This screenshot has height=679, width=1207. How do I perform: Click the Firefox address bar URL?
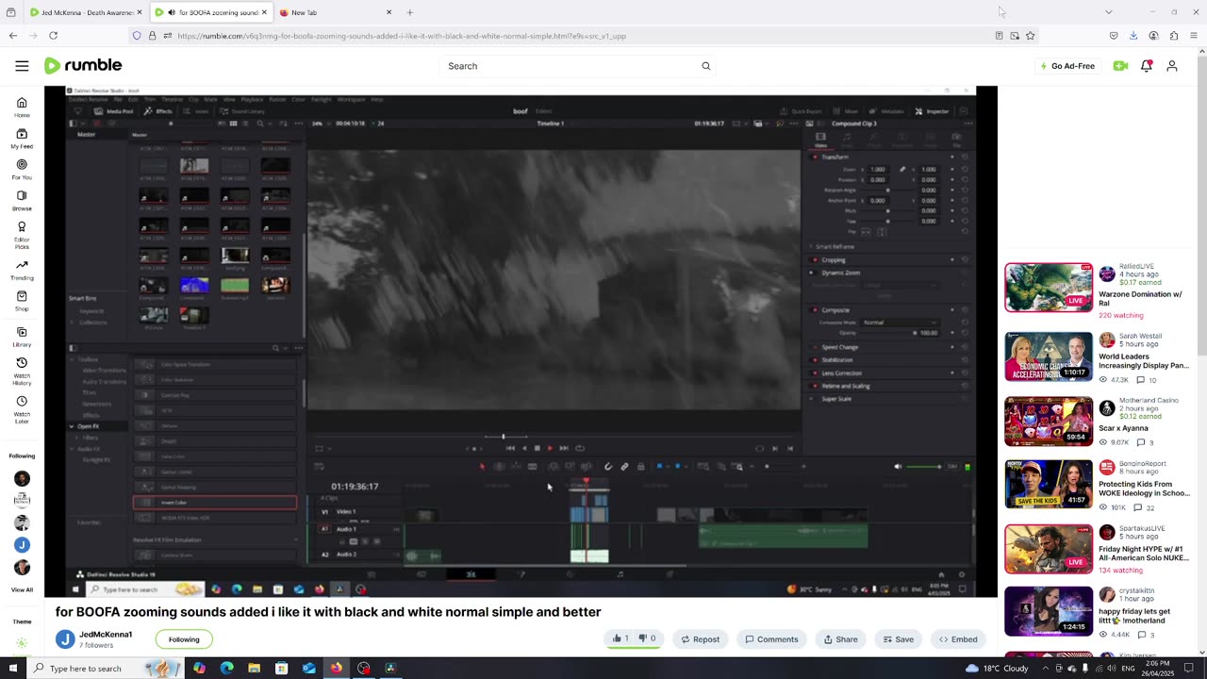[x=402, y=36]
